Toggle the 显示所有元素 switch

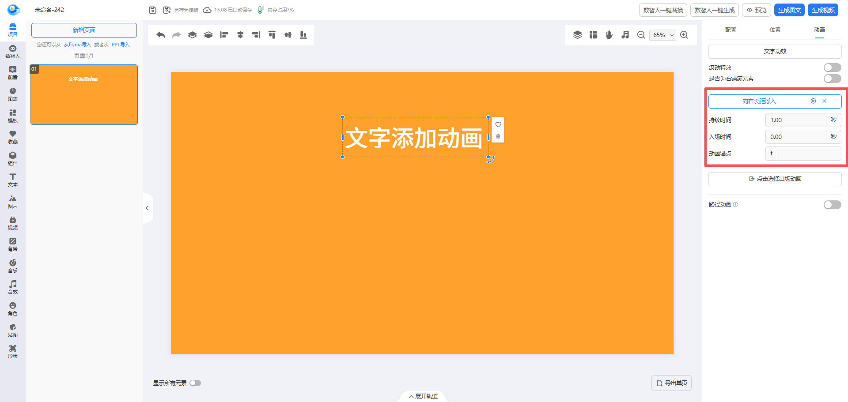tap(195, 383)
